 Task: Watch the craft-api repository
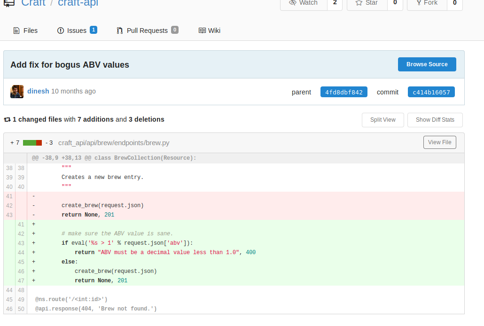304,3
